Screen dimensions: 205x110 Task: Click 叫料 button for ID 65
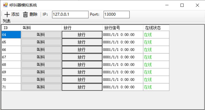41,42
